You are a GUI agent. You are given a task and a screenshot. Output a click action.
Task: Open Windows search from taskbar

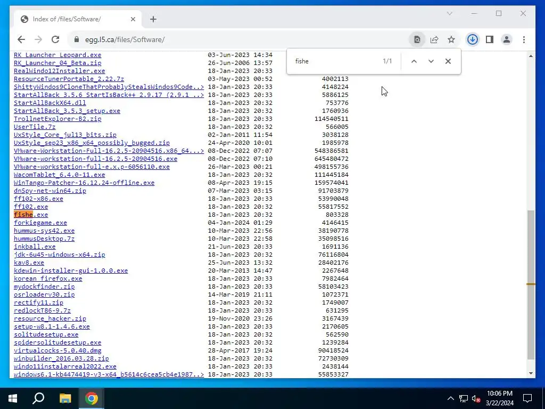tap(38, 398)
